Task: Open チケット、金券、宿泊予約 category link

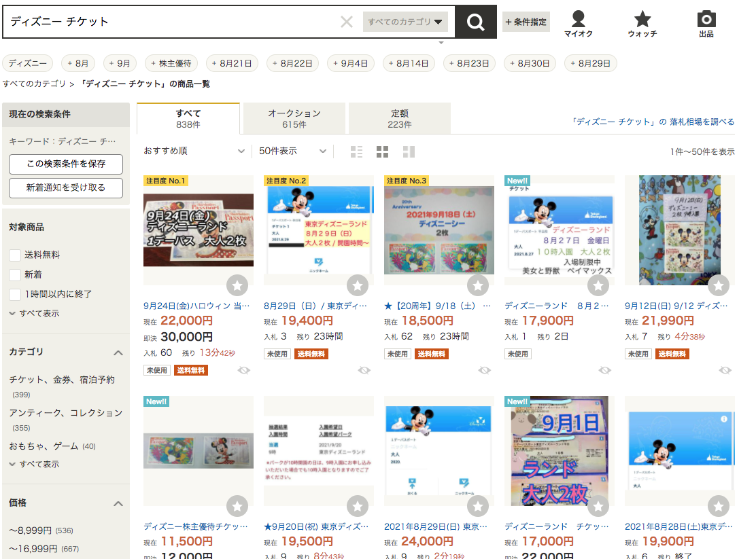Action: pyautogui.click(x=62, y=380)
